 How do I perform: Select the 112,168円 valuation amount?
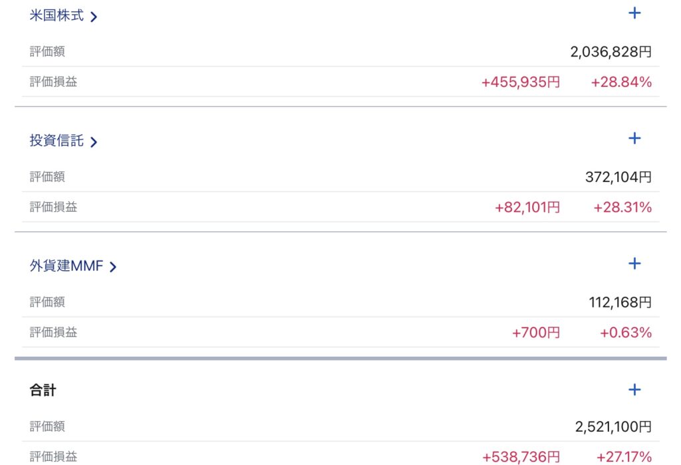tap(620, 302)
